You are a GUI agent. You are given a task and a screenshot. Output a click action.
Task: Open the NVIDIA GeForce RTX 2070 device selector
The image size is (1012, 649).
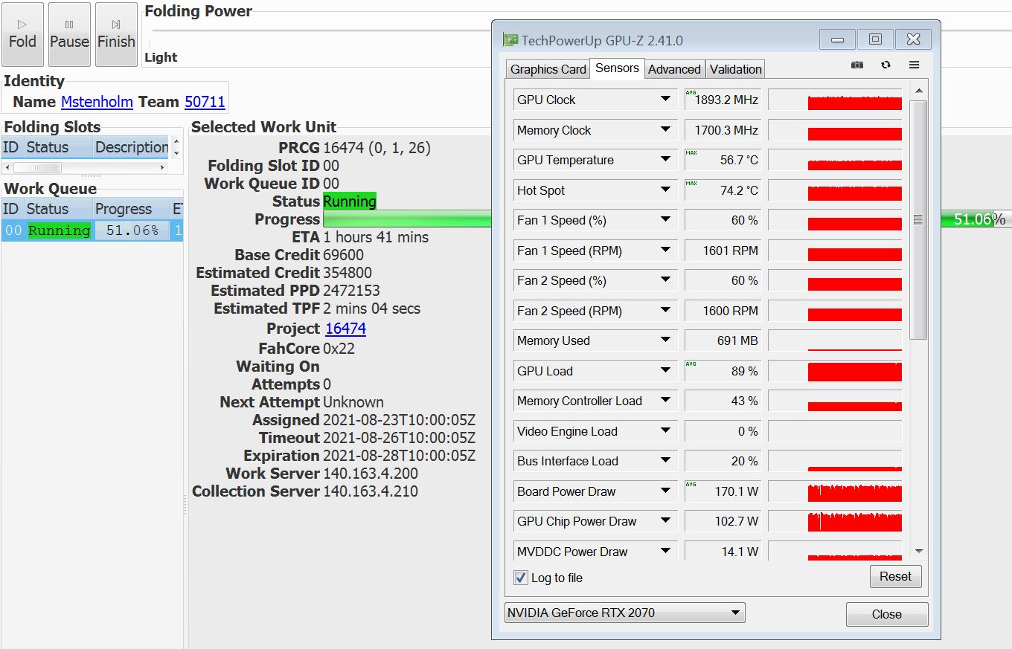point(624,613)
